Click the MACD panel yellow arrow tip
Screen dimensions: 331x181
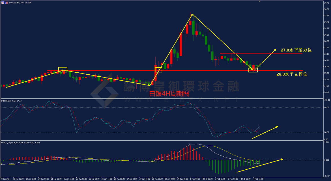282,159
